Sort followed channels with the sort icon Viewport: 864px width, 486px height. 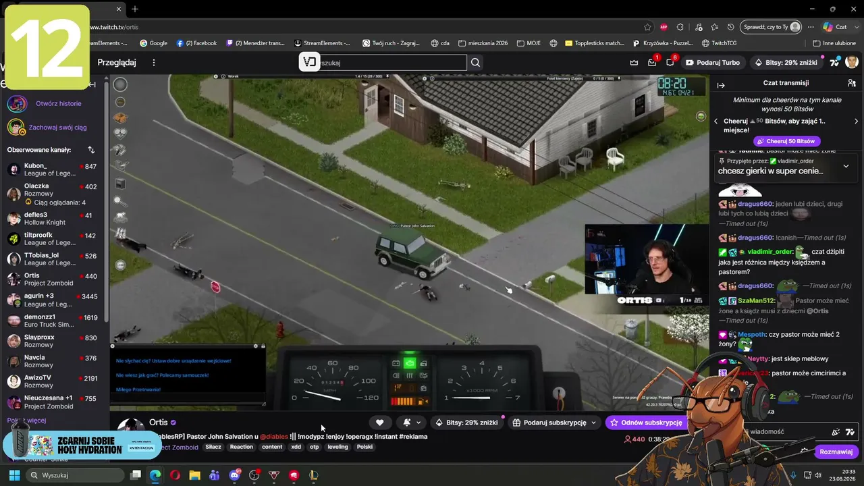pyautogui.click(x=91, y=150)
